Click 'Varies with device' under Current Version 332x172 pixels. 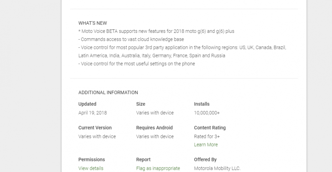pyautogui.click(x=97, y=136)
